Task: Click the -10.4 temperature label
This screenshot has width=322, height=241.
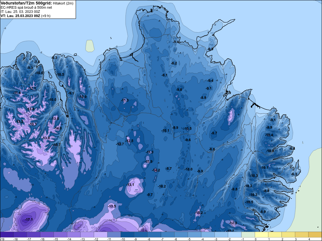Action: tap(269, 135)
